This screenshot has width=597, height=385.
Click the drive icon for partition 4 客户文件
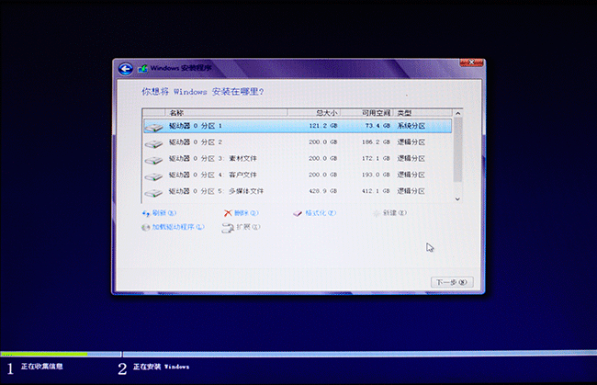[153, 176]
